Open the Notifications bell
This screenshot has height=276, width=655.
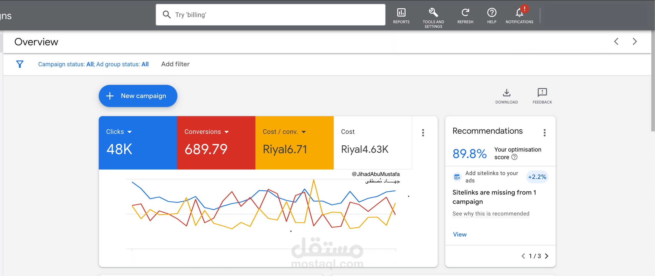519,13
